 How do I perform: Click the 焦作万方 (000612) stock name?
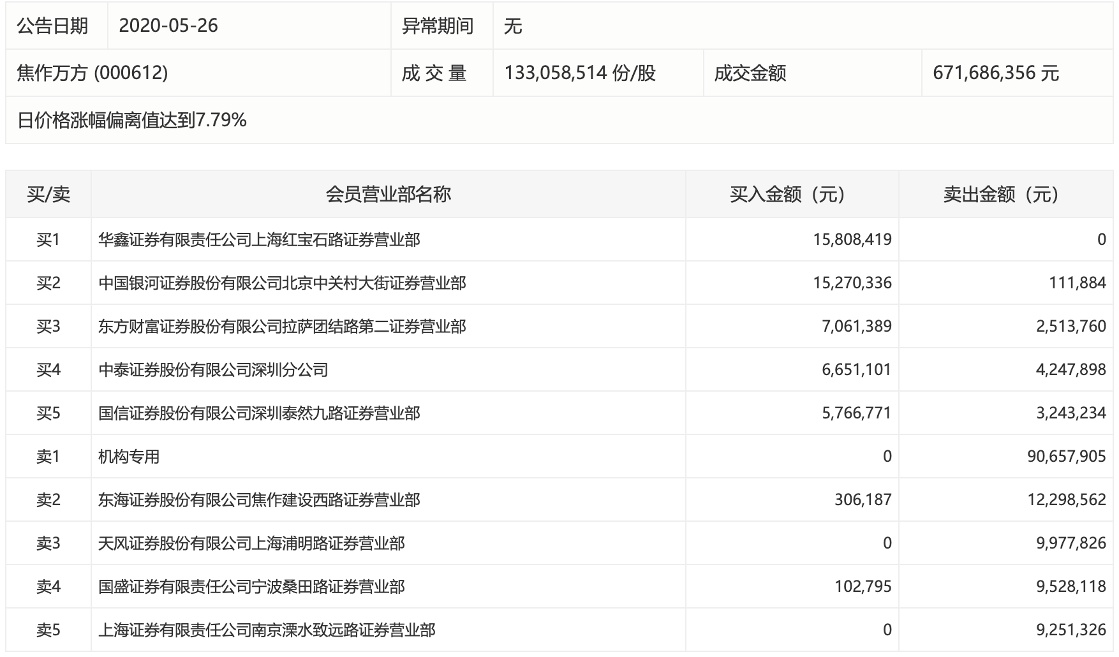[93, 73]
